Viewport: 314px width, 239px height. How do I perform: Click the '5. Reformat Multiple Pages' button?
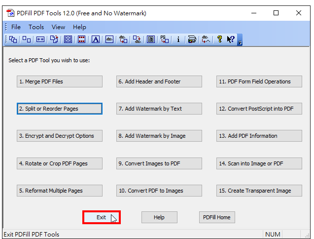pyautogui.click(x=60, y=191)
